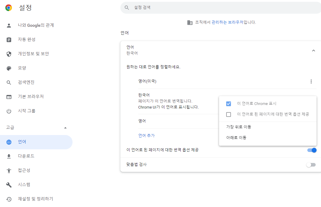
Task: Toggle the 번역 옵션 제공 switch off
Action: [312, 150]
